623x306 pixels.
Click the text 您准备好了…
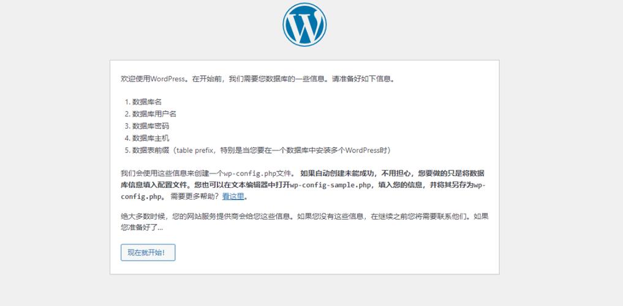142,228
